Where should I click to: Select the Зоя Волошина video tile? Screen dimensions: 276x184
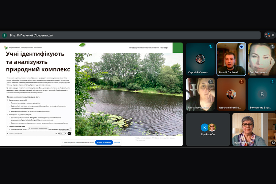pyautogui.click(x=262, y=59)
